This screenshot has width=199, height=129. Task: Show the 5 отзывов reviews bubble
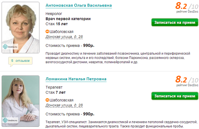point(20,61)
